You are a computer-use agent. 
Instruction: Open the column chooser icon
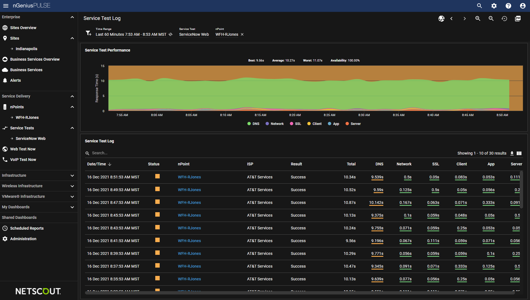519,153
